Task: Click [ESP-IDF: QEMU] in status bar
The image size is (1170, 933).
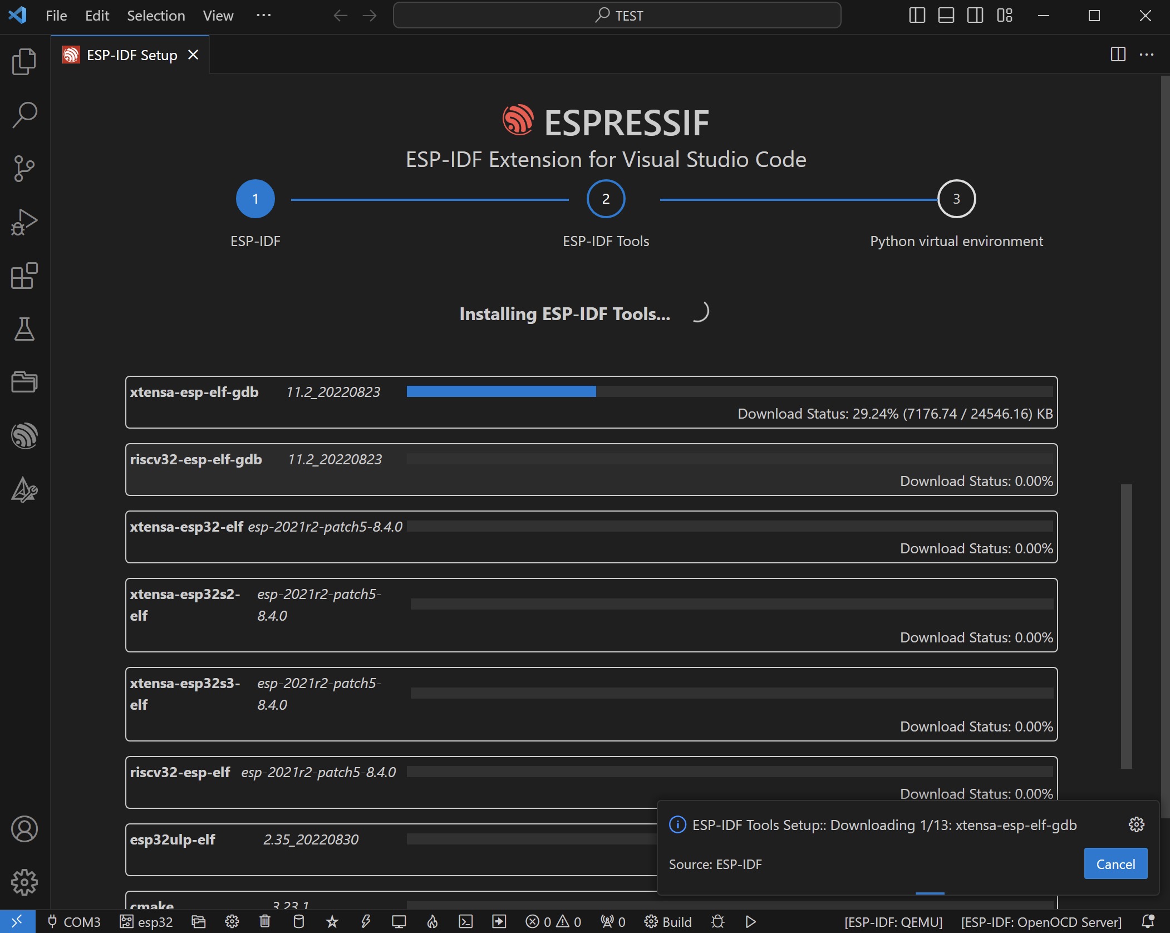Action: tap(893, 922)
